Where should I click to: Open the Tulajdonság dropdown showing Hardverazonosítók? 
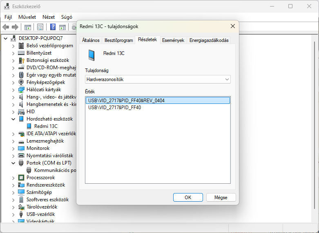pos(158,79)
